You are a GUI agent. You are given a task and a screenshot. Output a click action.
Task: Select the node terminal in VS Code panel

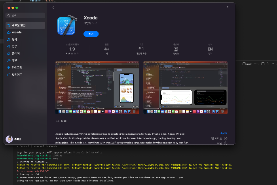coord(247,64)
